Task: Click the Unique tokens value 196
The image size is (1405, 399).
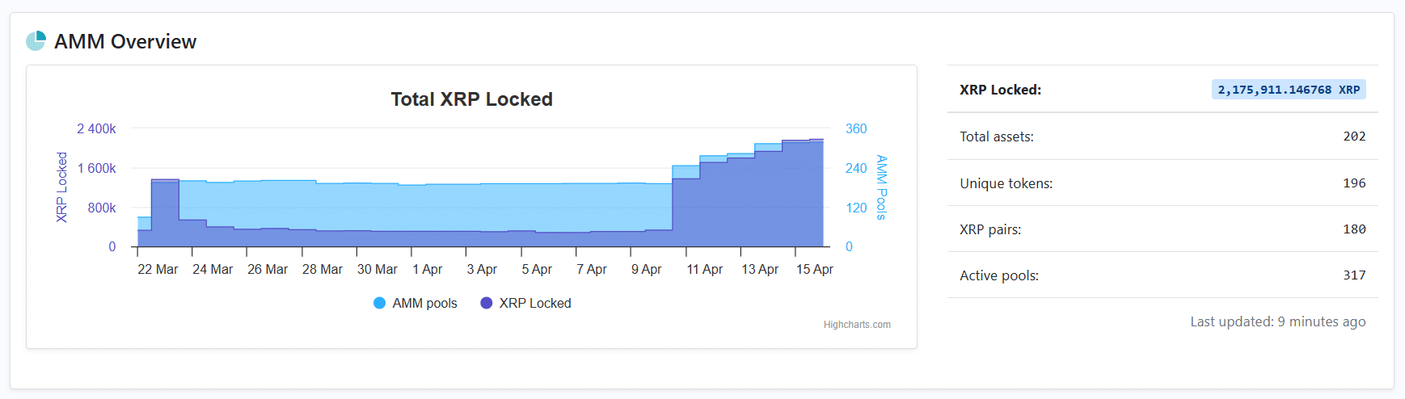Action: click(1354, 183)
